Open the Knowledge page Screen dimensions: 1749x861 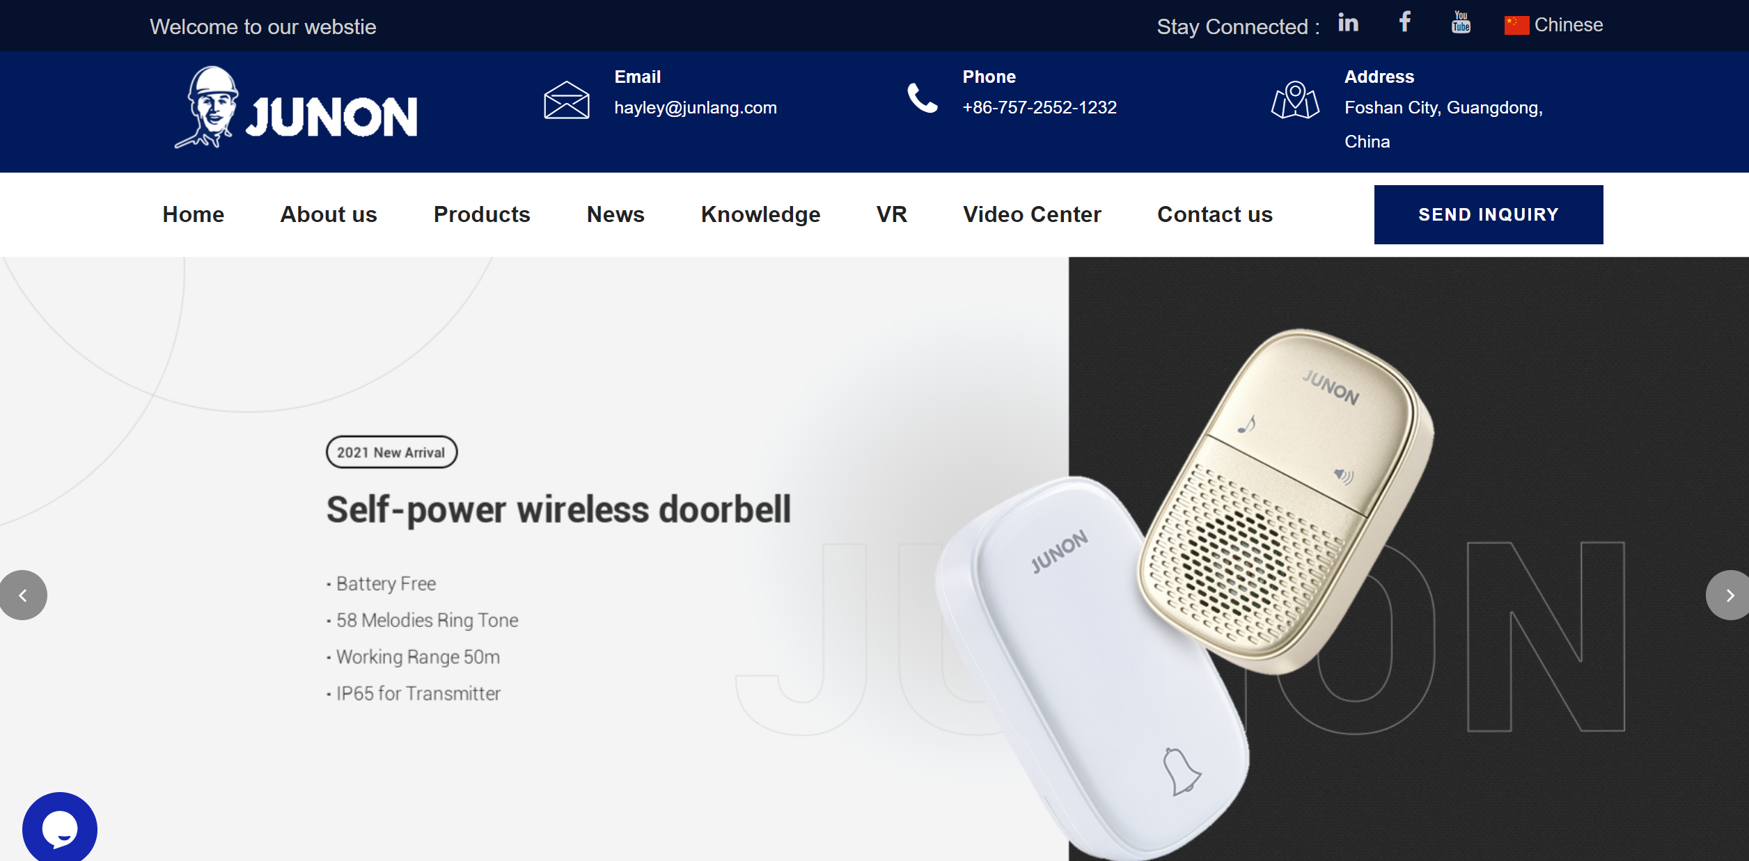(760, 214)
